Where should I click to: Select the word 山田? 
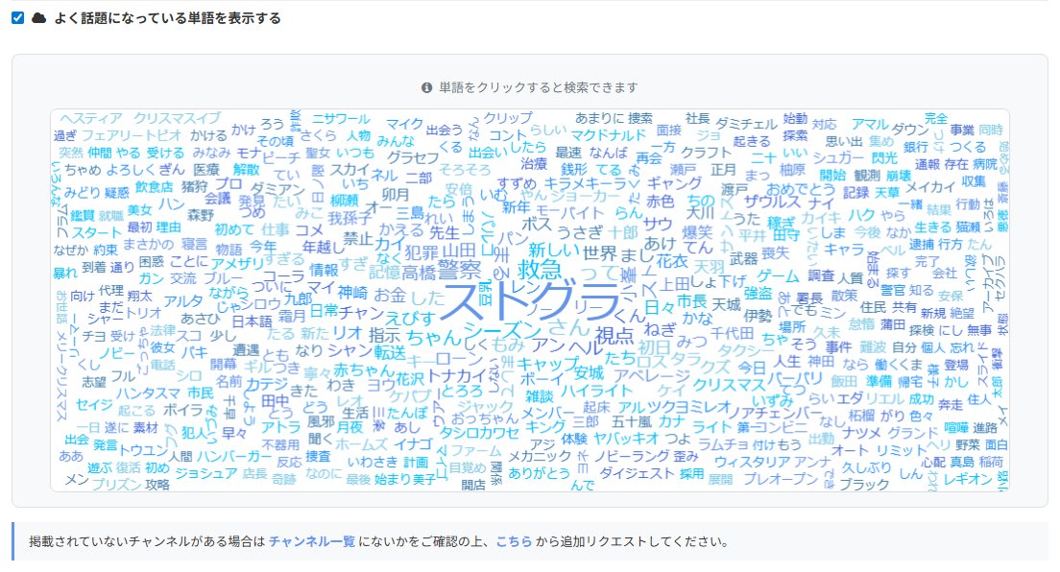pos(458,250)
